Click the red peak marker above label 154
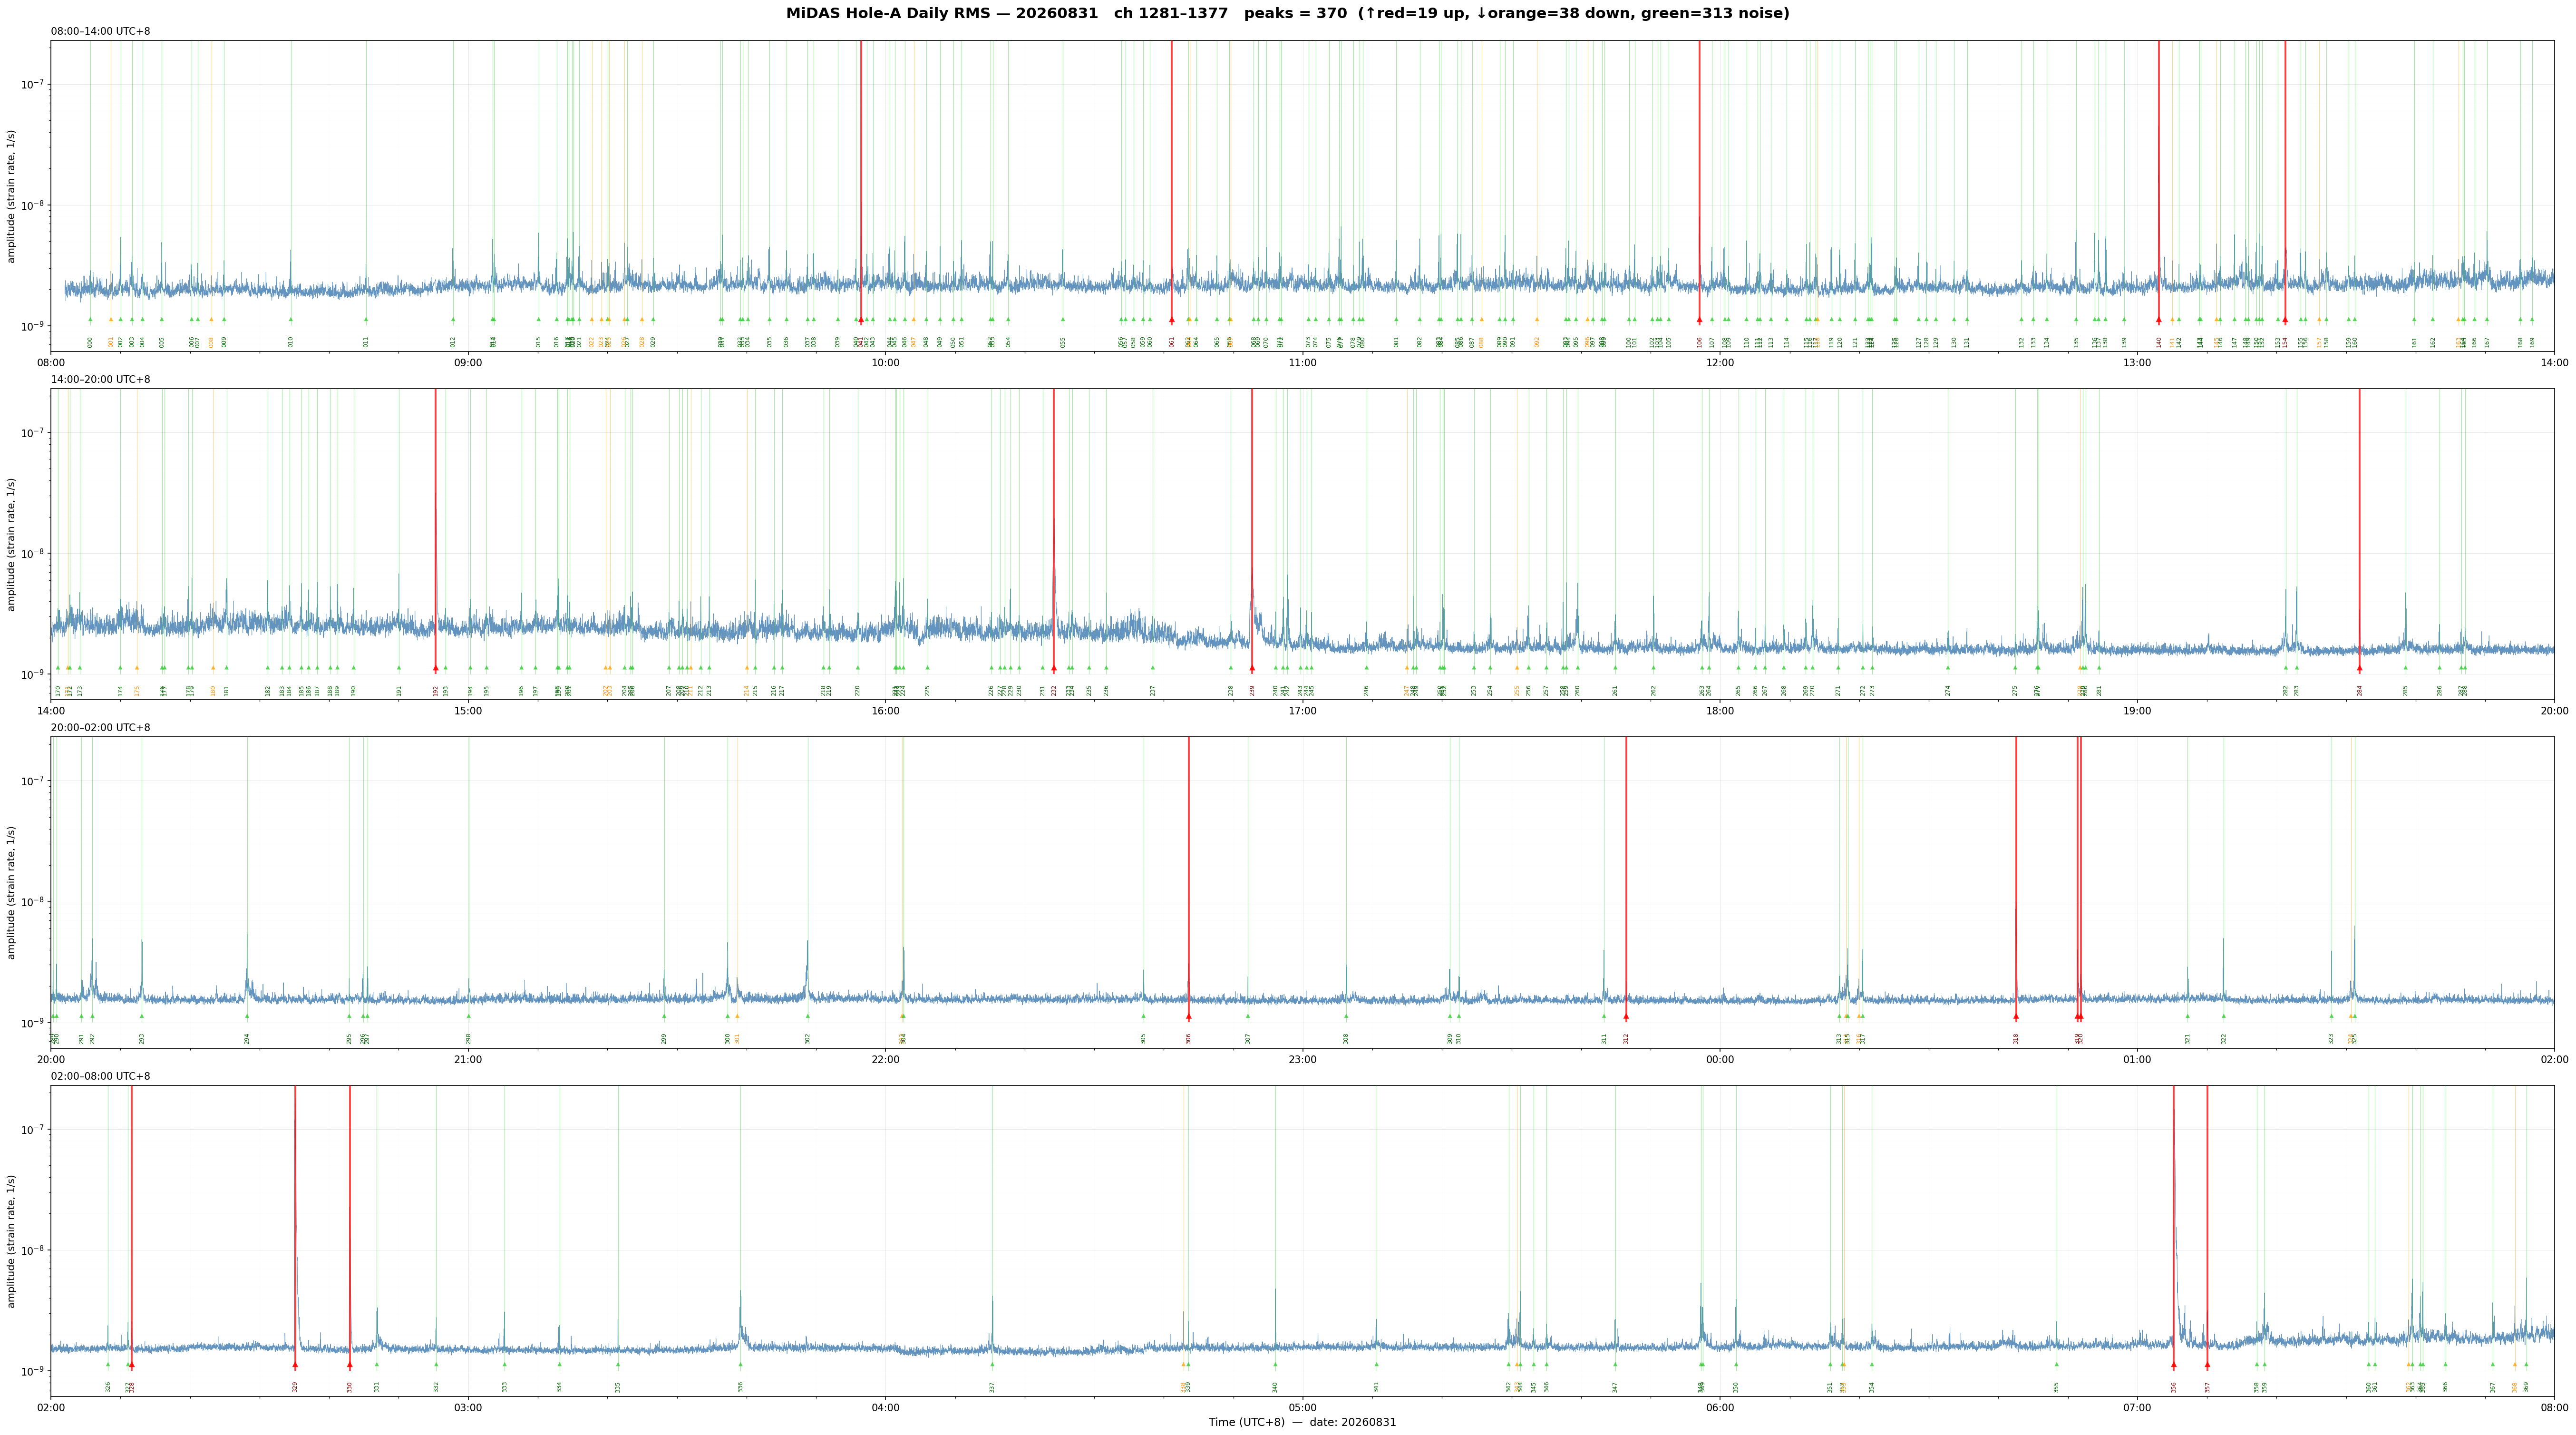Image resolution: width=2576 pixels, height=1435 pixels. coord(2285,320)
